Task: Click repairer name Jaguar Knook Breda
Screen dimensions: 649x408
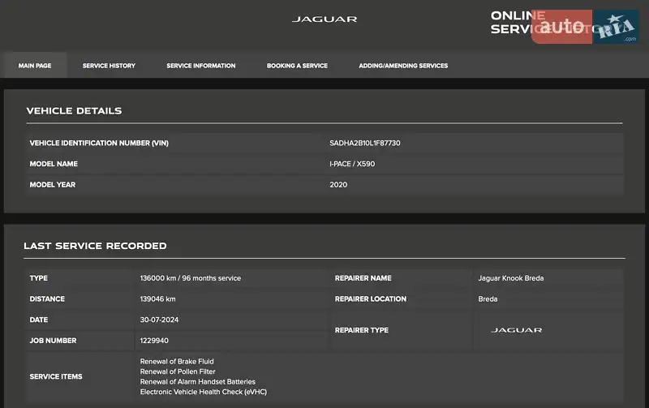Action: pos(511,278)
